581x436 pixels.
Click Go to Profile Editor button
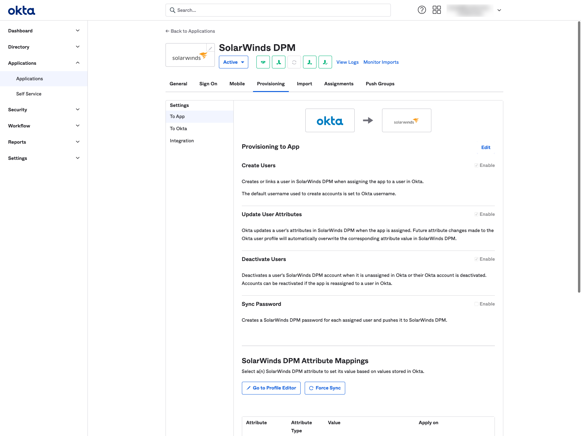(271, 388)
